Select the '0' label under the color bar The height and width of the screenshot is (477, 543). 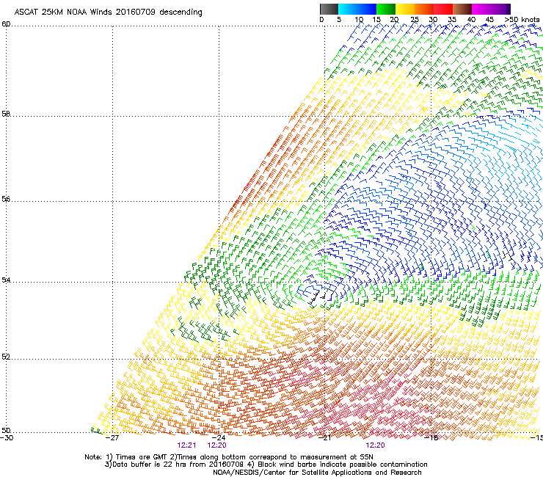click(x=321, y=20)
